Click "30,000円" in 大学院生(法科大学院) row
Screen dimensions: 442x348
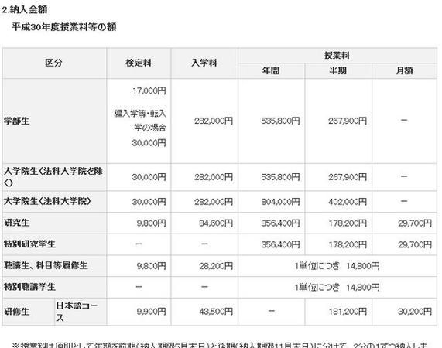pos(149,202)
